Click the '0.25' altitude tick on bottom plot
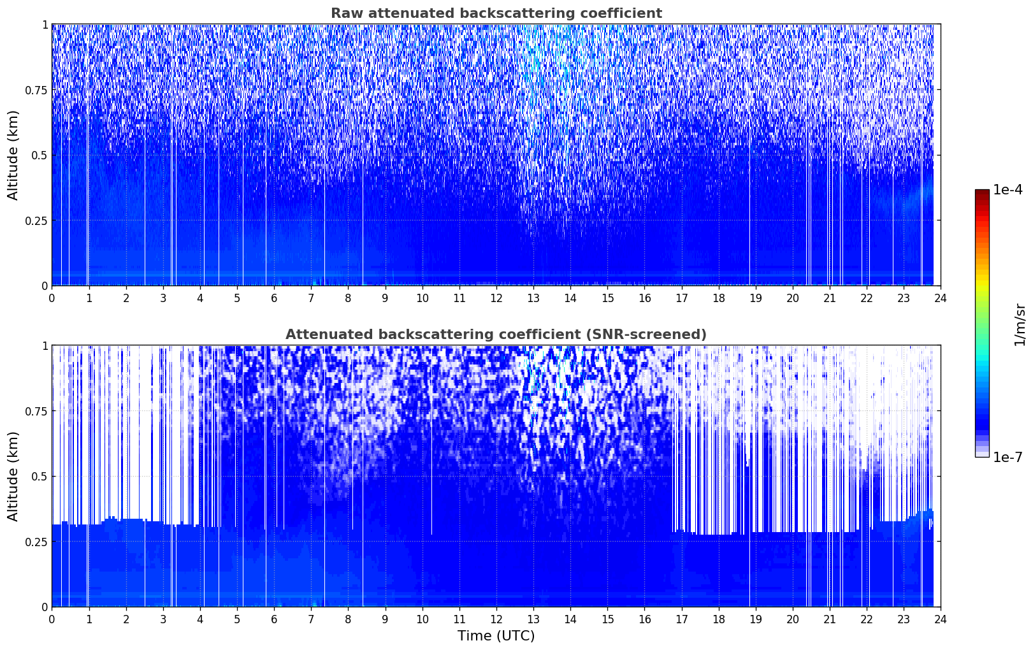This screenshot has width=1033, height=650. (x=38, y=542)
